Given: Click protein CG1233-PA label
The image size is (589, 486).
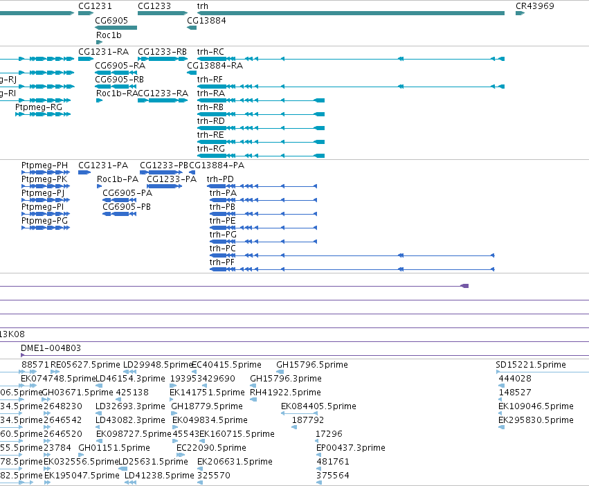Looking at the screenshot, I should click(x=172, y=179).
